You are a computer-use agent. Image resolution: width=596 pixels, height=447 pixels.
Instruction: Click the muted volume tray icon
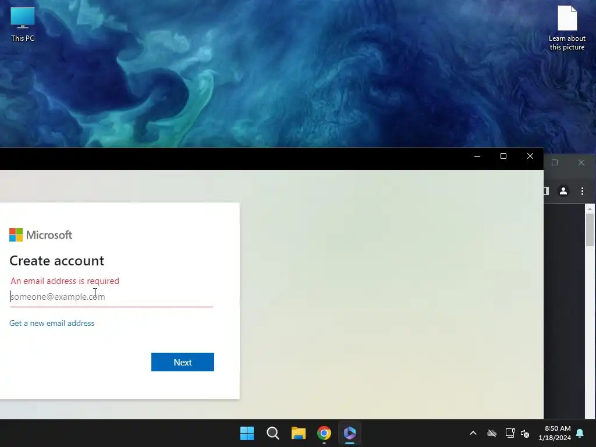(x=525, y=433)
